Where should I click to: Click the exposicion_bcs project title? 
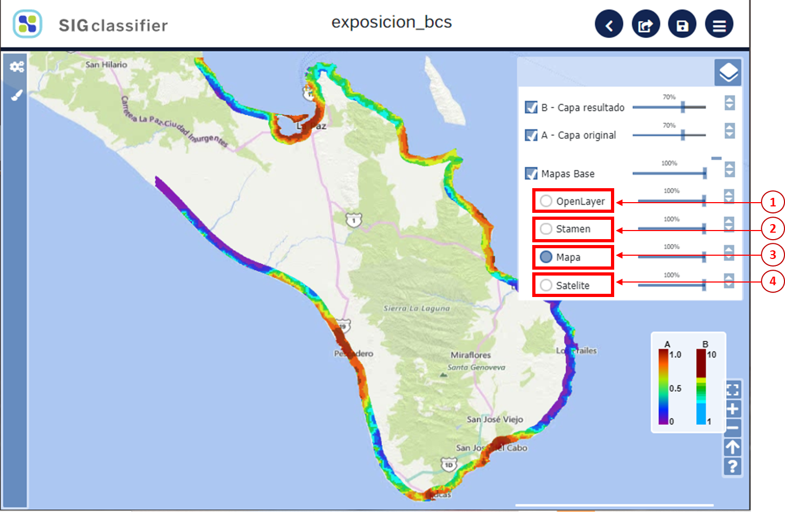[x=391, y=22]
